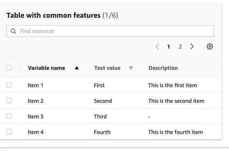Toggle the select-all checkbox in header
Screen dimensions: 229x151
coord(9,68)
